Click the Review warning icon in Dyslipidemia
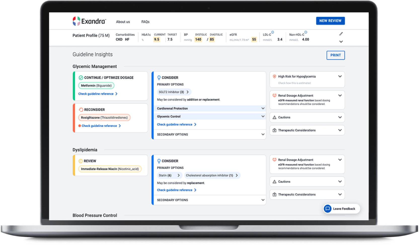 tap(81, 161)
